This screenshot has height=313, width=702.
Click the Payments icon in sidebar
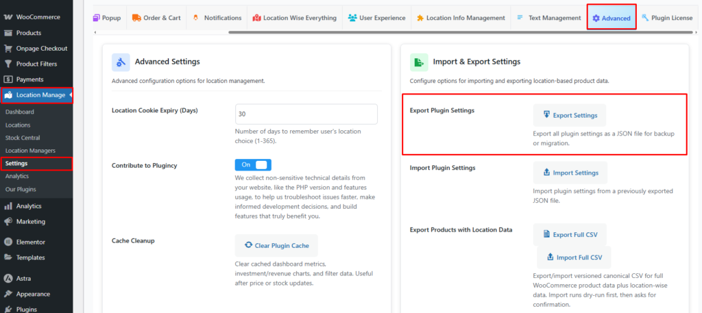click(8, 79)
